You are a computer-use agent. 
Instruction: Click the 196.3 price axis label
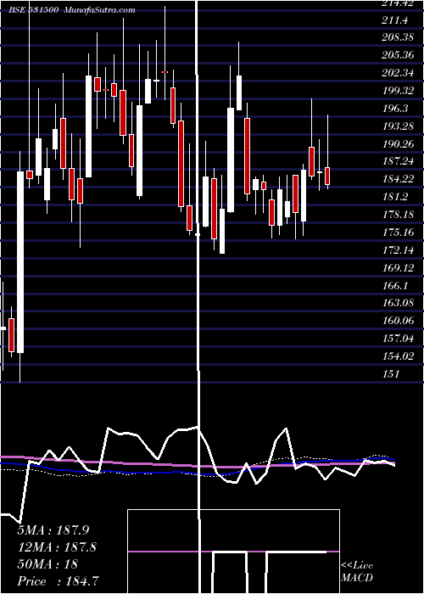point(395,109)
